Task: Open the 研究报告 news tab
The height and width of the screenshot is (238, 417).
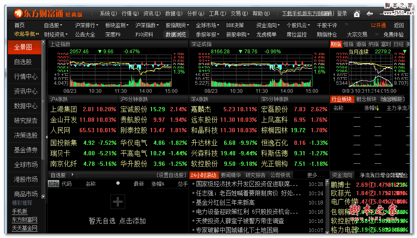Action: coord(255,175)
